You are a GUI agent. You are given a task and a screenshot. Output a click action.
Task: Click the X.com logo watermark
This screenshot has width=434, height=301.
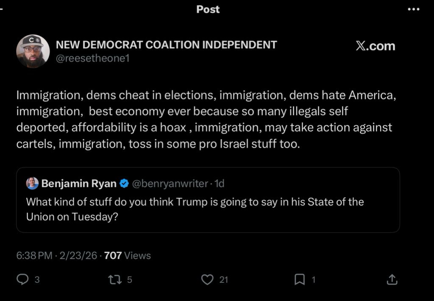[376, 46]
